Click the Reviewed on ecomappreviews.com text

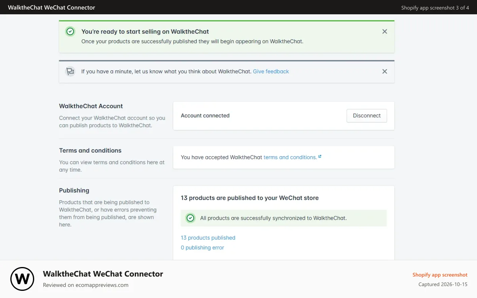tap(85, 285)
